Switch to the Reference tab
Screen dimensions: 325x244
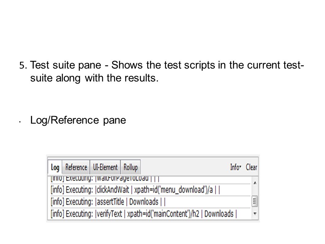tap(76, 167)
